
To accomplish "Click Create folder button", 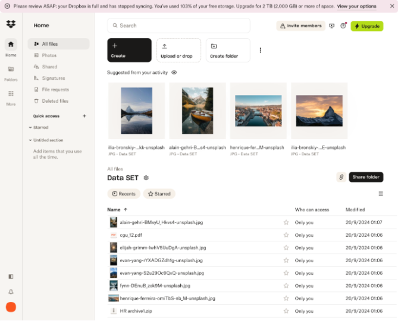I will coord(228,50).
